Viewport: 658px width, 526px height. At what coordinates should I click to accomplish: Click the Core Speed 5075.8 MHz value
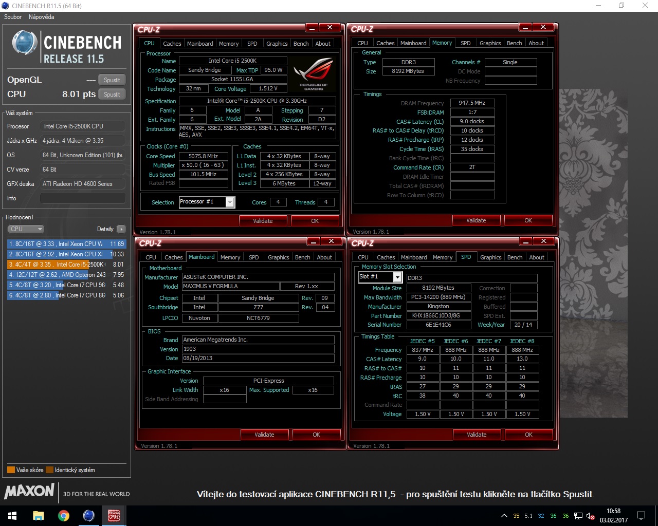coord(203,156)
